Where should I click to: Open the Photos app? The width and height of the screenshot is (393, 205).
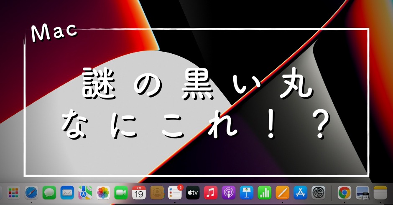103,192
